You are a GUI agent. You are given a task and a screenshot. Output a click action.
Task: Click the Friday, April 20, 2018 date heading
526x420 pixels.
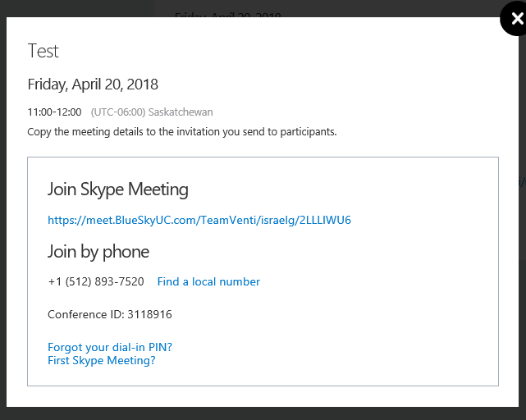[93, 84]
